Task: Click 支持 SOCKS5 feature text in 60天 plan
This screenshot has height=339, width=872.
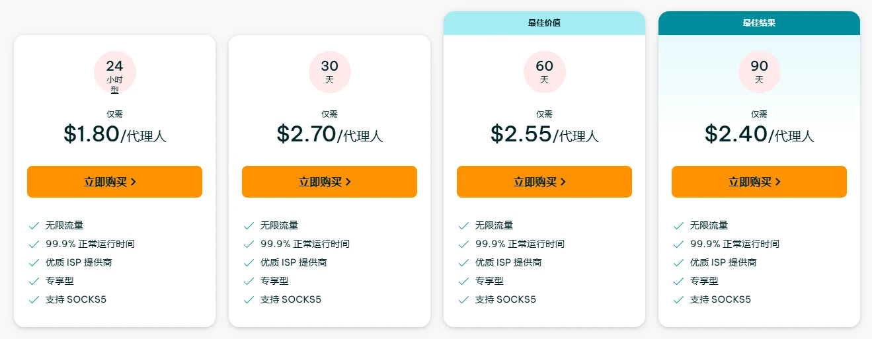Action: point(505,300)
